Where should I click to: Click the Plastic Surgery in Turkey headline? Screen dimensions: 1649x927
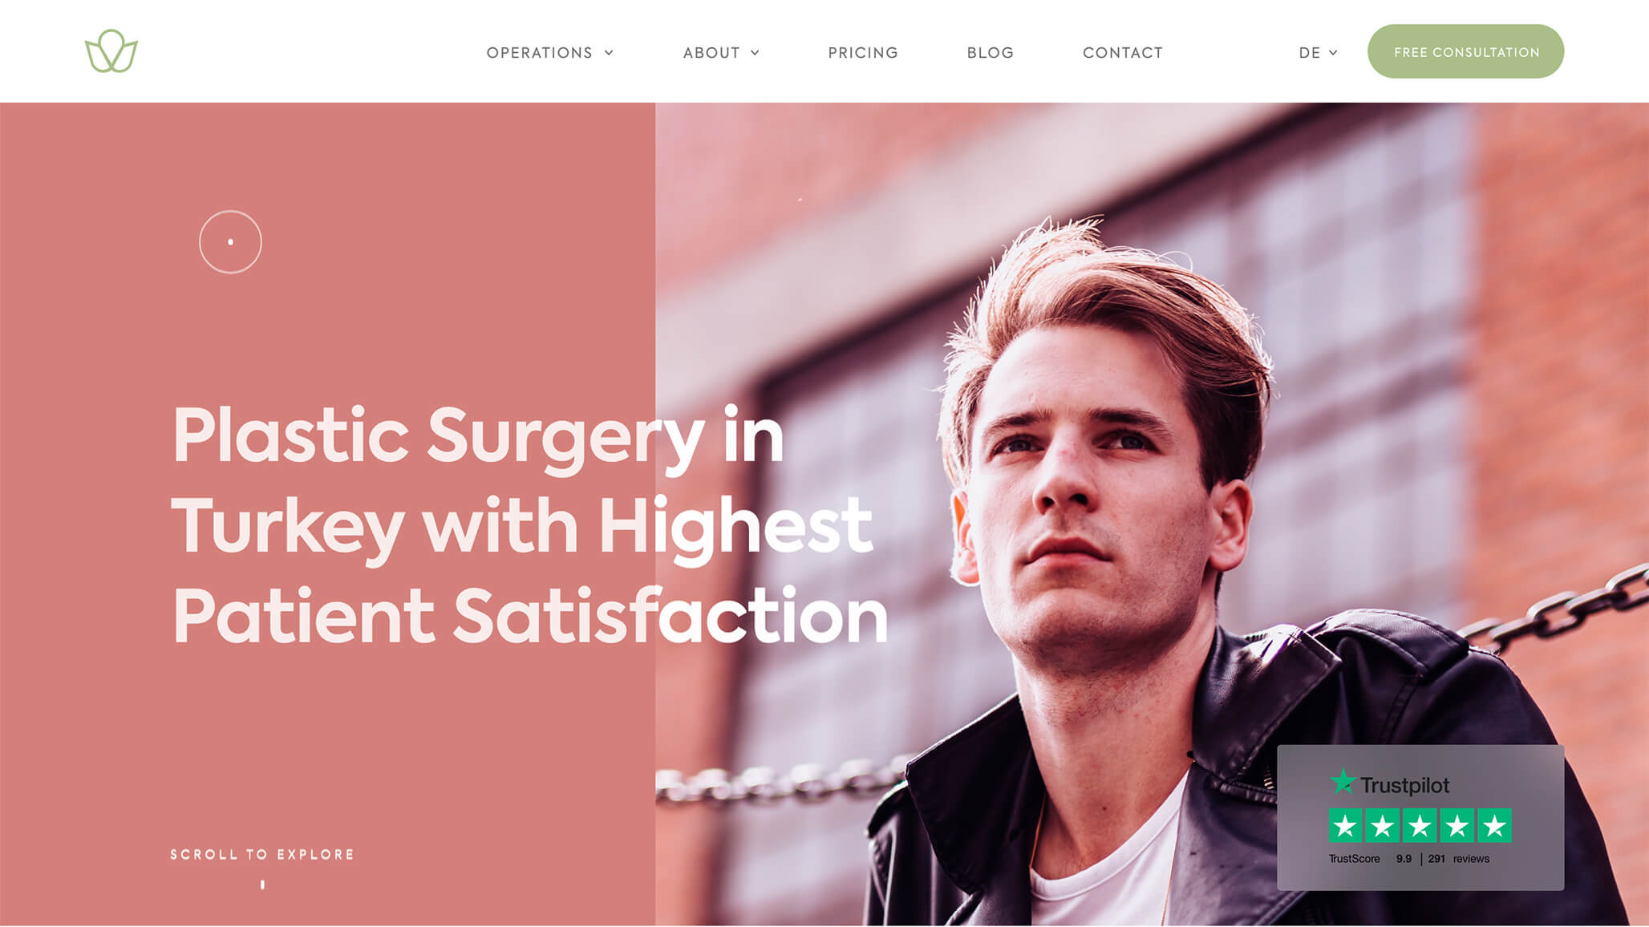click(530, 525)
